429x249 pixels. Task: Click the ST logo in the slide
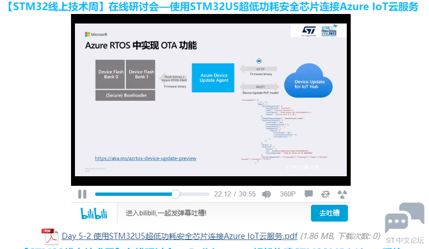(x=309, y=31)
